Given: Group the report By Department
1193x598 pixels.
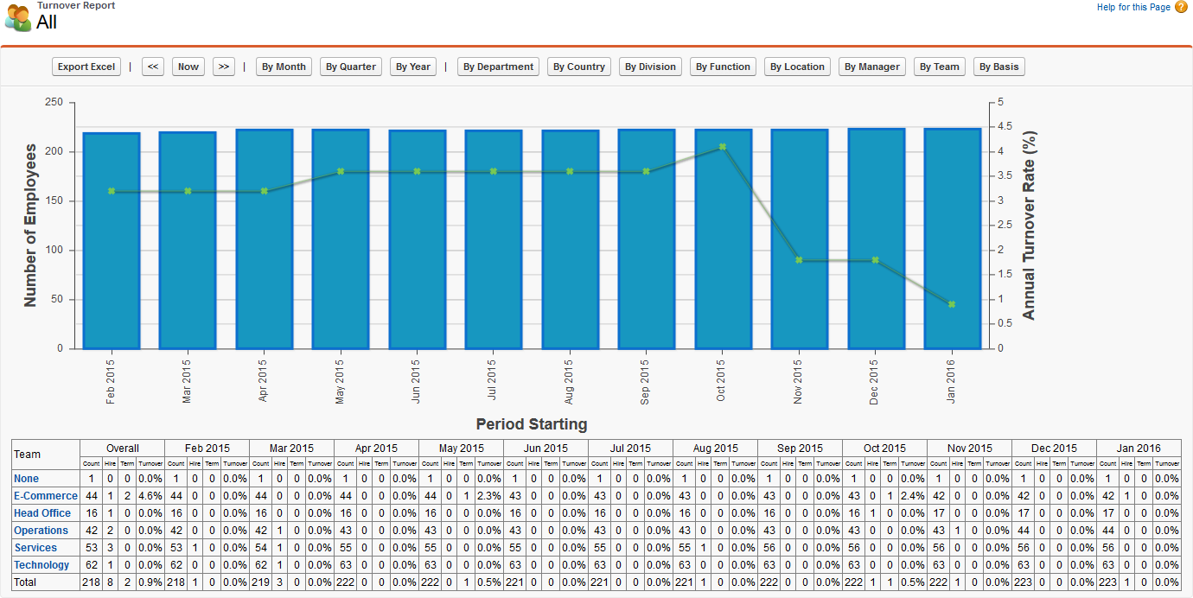Looking at the screenshot, I should click(x=498, y=67).
